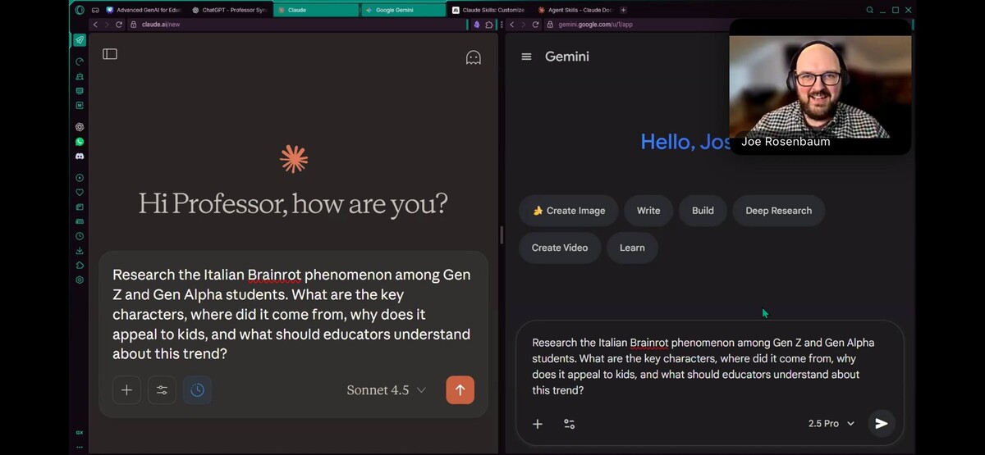
Task: Click Claude's incognito ghost icon
Action: 473,57
